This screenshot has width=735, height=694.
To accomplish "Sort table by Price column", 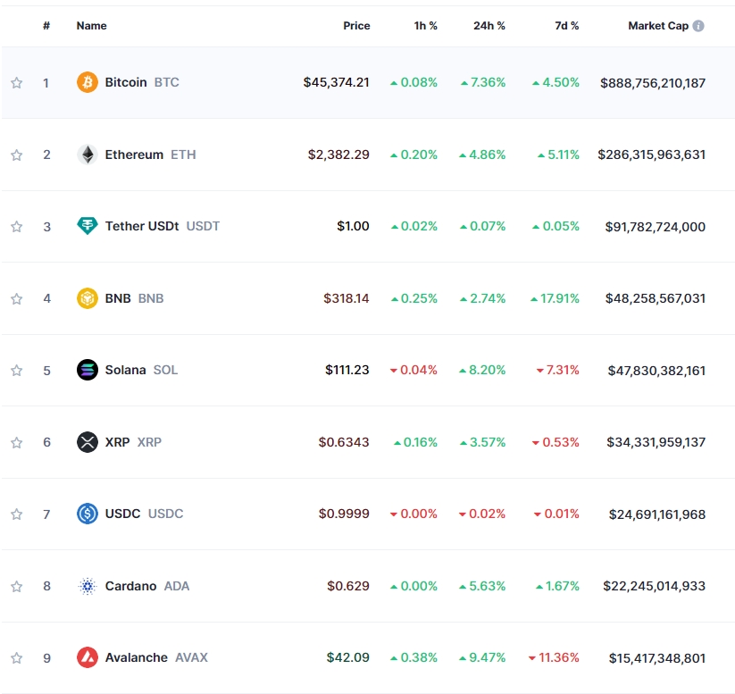I will (356, 26).
